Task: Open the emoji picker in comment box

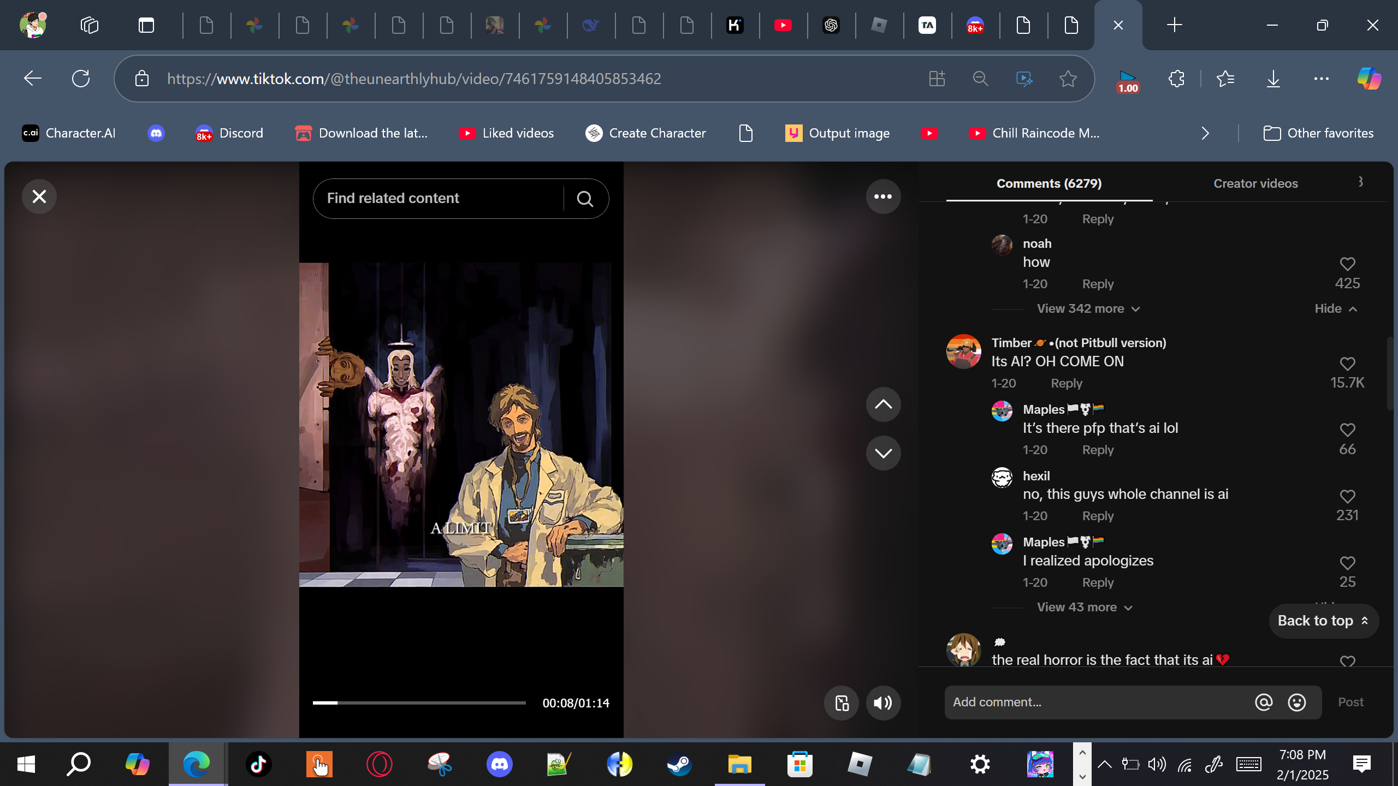Action: [x=1296, y=702]
